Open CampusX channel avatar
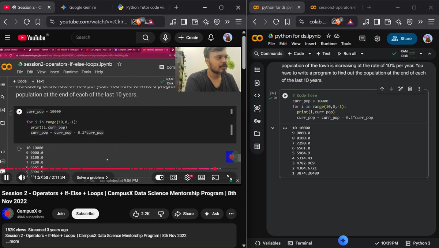Image resolution: width=439 pixels, height=248 pixels. click(x=8, y=214)
